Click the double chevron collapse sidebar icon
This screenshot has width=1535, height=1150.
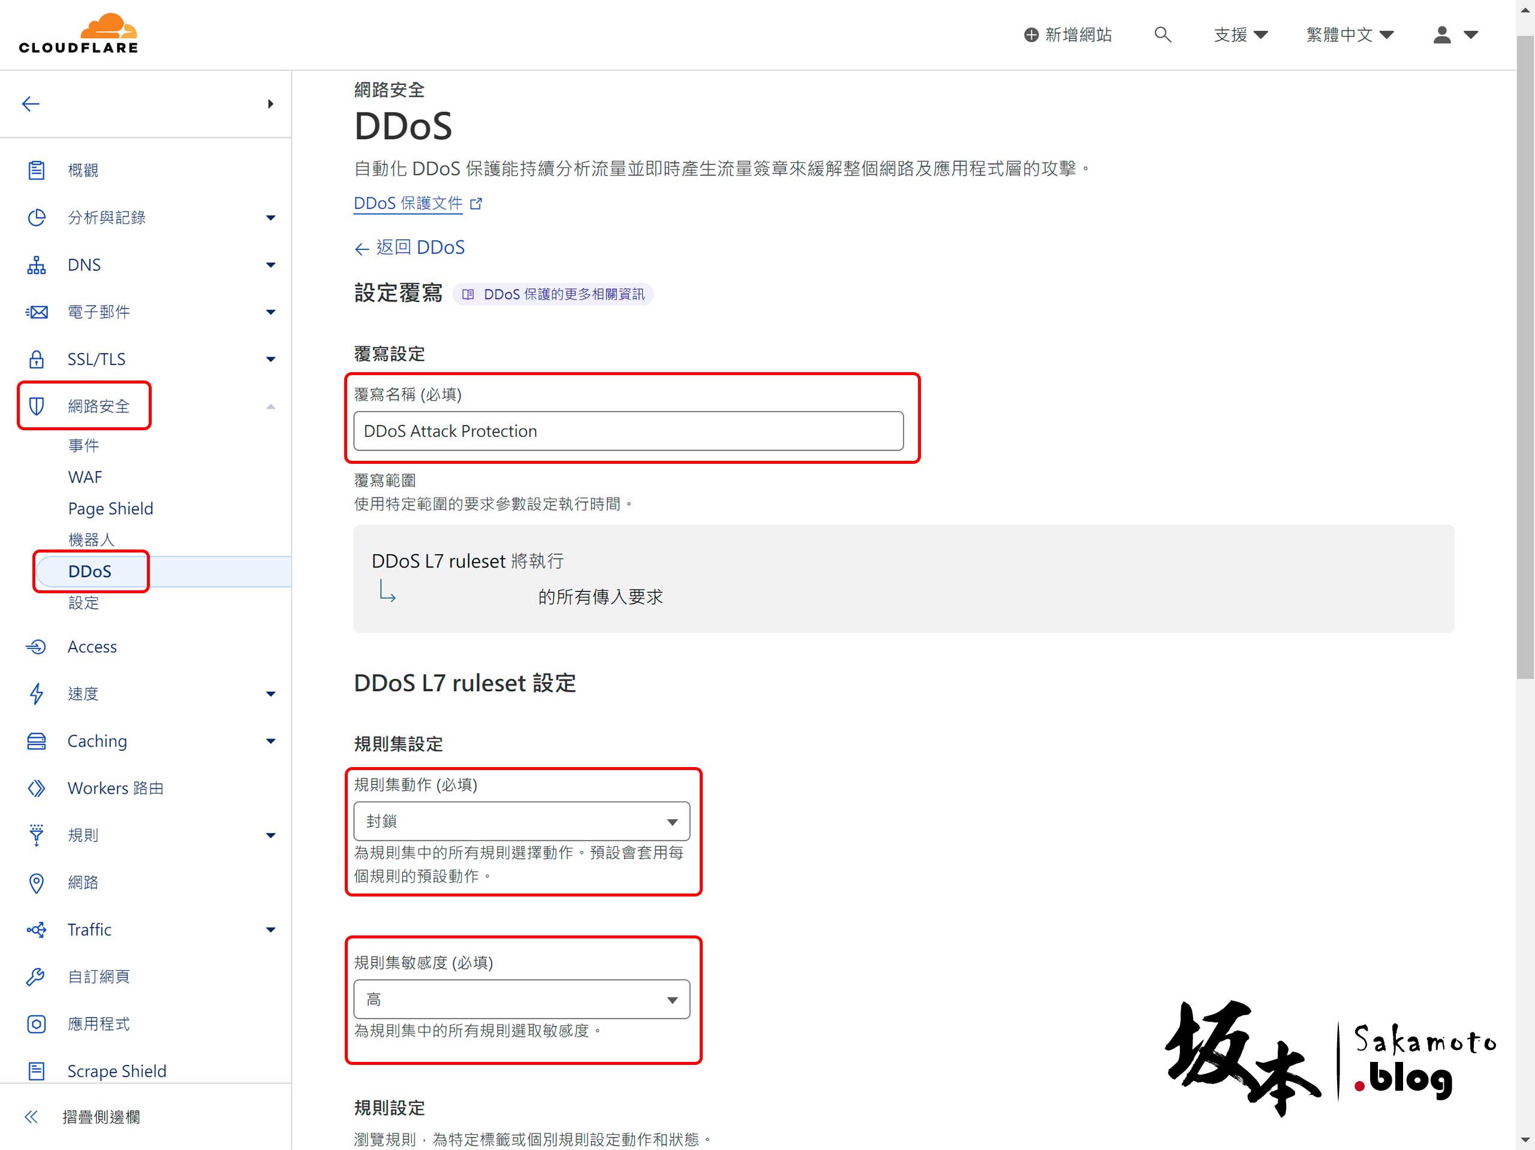click(31, 1116)
